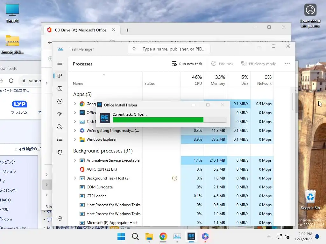Reload the page in Chrome window
This screenshot has height=244, width=326.
click(11, 81)
